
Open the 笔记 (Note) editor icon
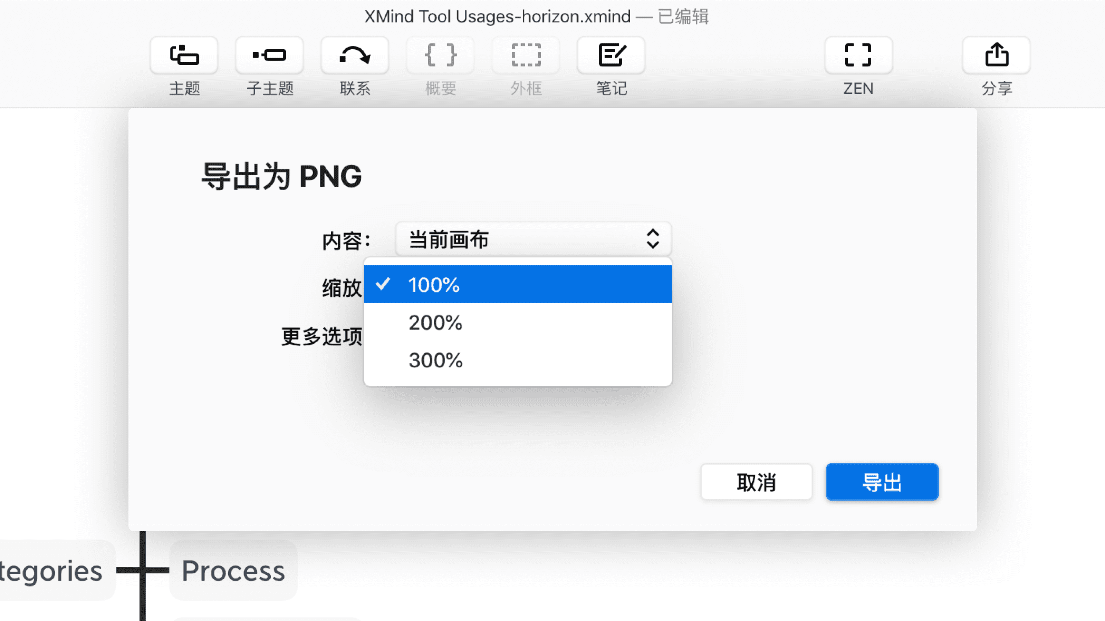click(611, 56)
